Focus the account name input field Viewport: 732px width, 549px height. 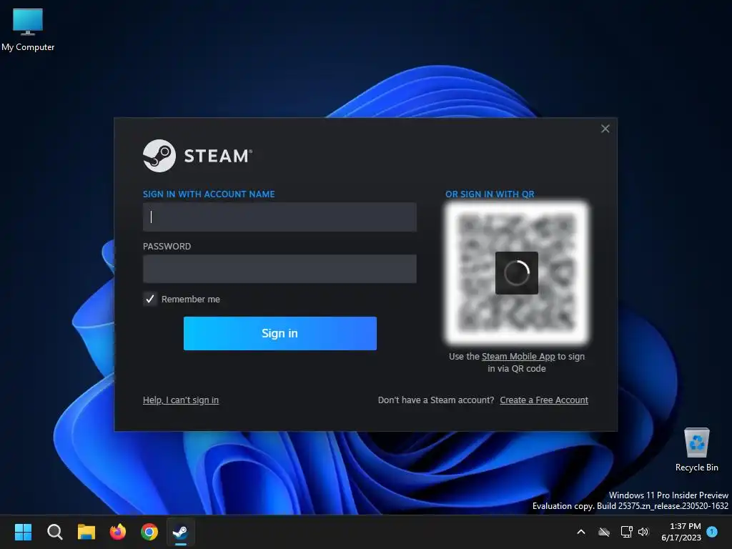point(280,217)
